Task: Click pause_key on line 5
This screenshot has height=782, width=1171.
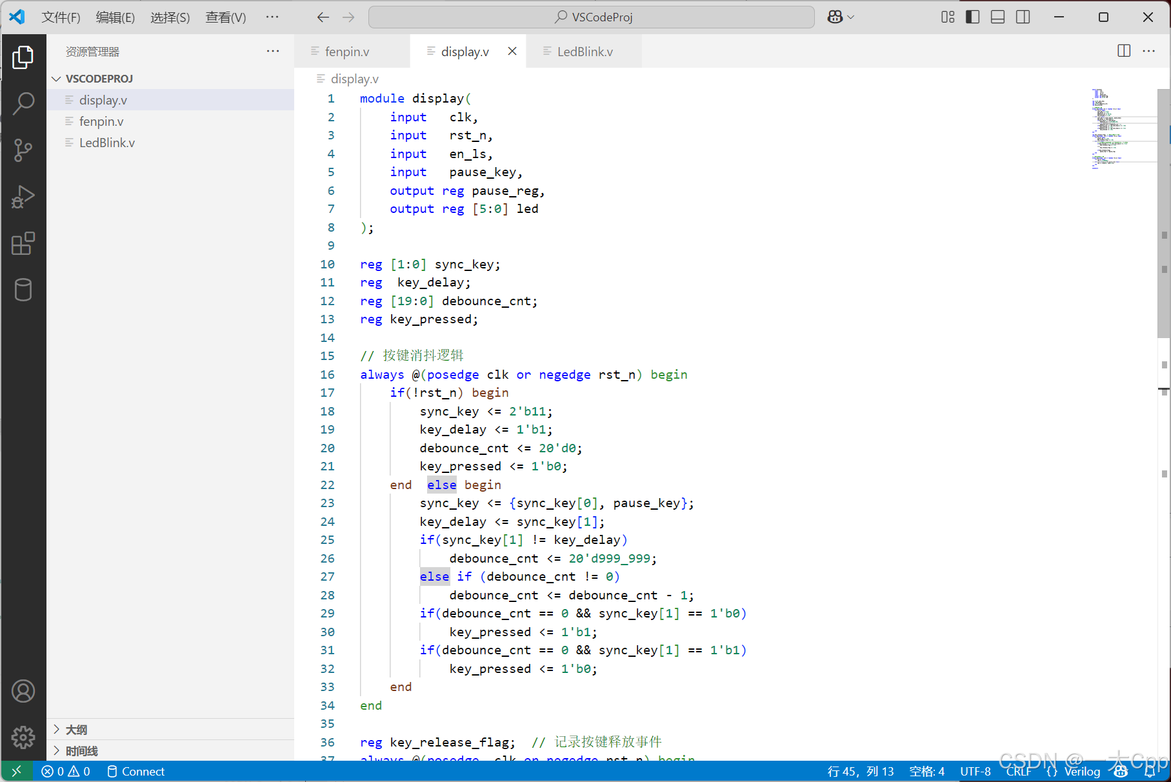Action: 483,172
